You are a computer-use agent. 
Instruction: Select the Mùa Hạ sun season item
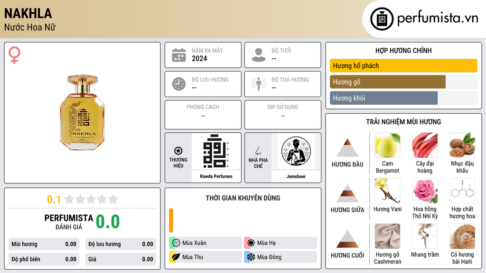280,243
